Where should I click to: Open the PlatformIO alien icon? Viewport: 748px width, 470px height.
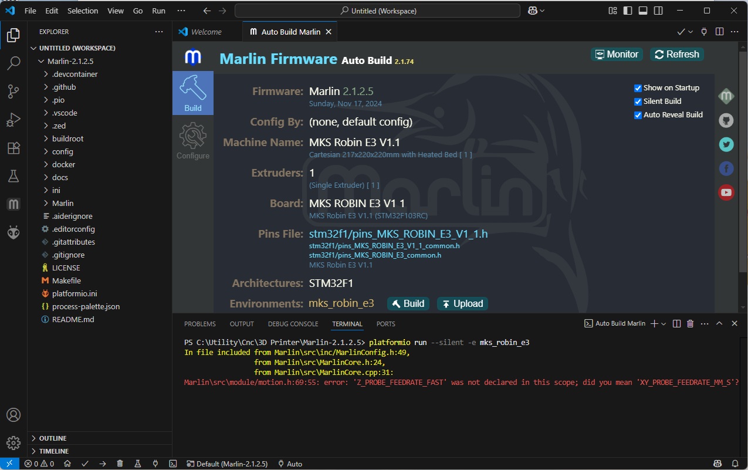13,232
